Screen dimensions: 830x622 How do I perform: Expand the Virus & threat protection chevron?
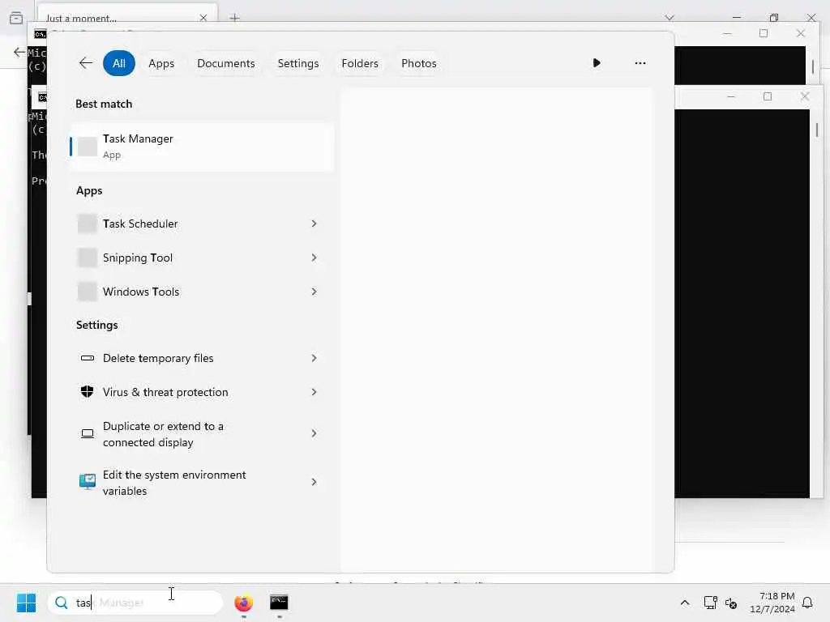[x=314, y=392]
